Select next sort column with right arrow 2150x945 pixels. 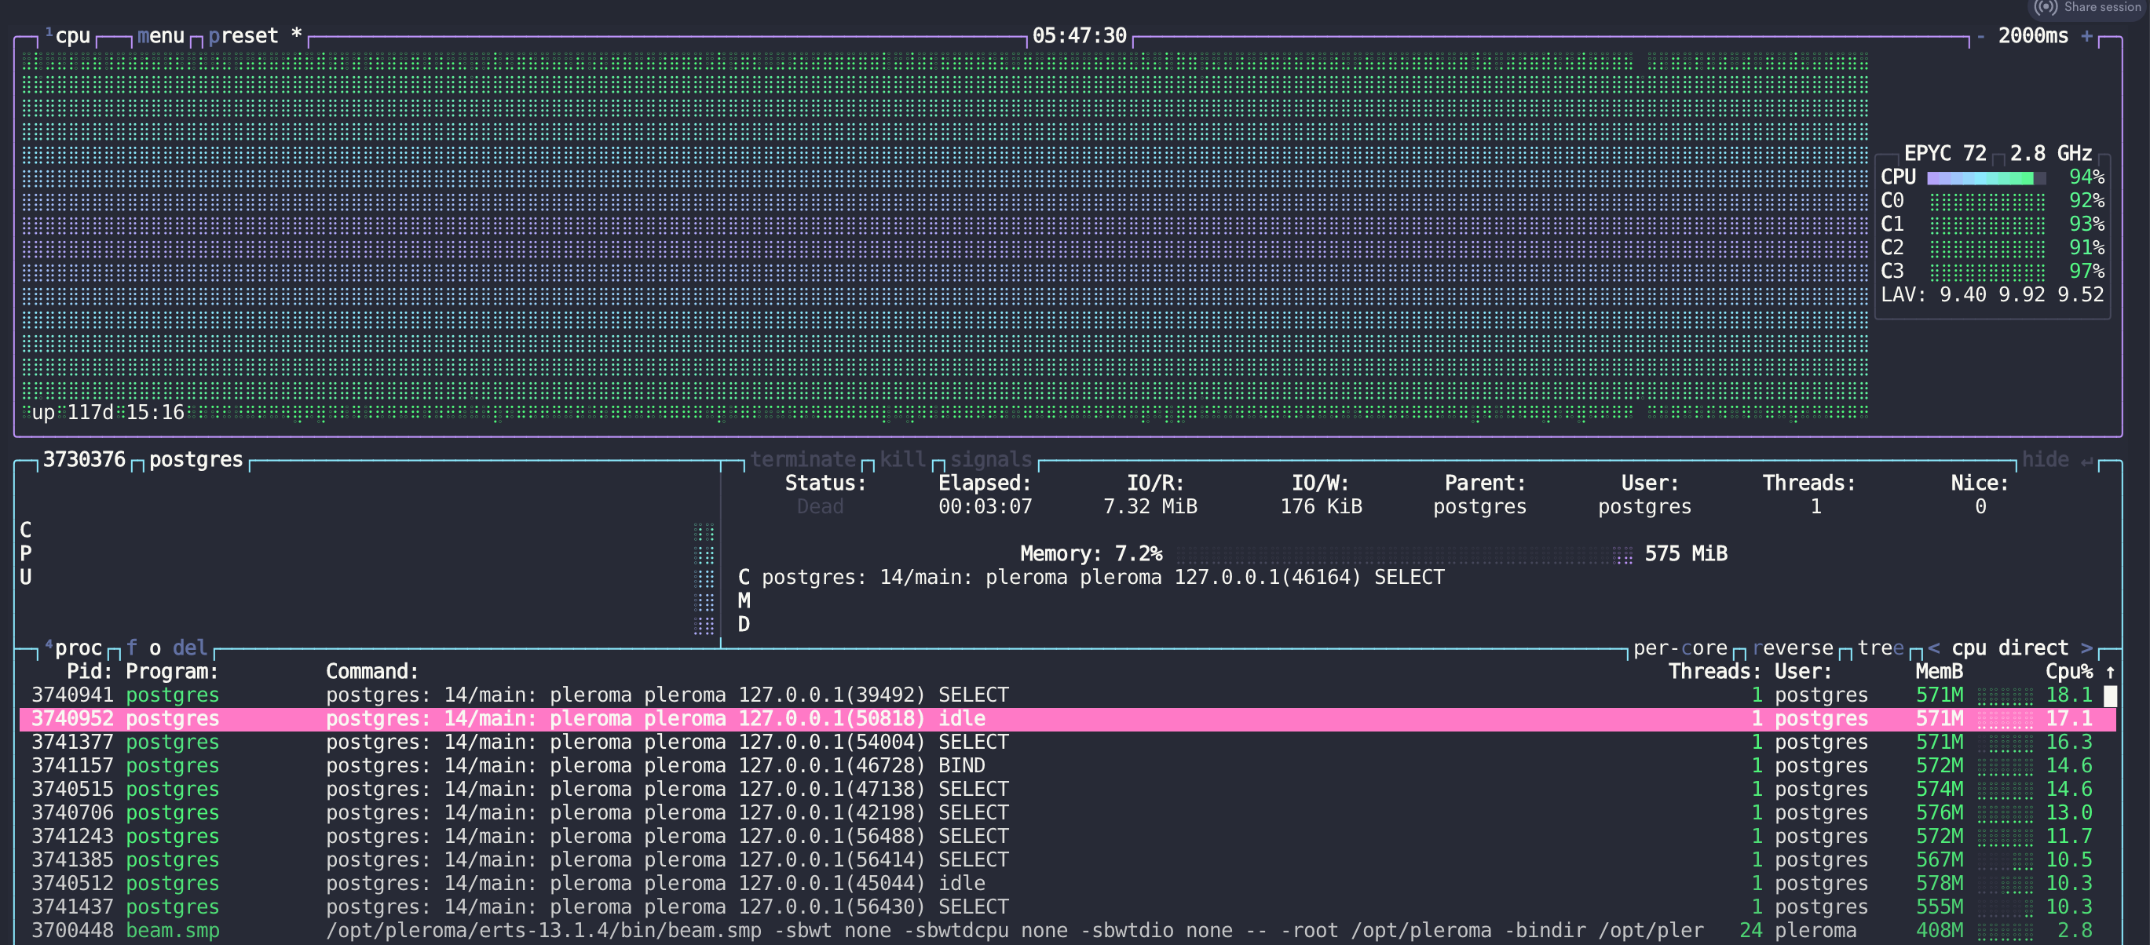click(2086, 648)
